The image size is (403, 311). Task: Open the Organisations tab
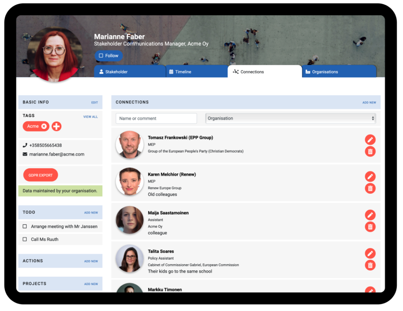(x=339, y=72)
